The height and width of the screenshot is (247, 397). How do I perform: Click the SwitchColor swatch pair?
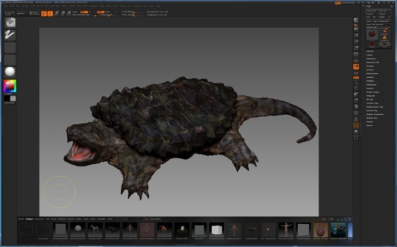[x=10, y=98]
